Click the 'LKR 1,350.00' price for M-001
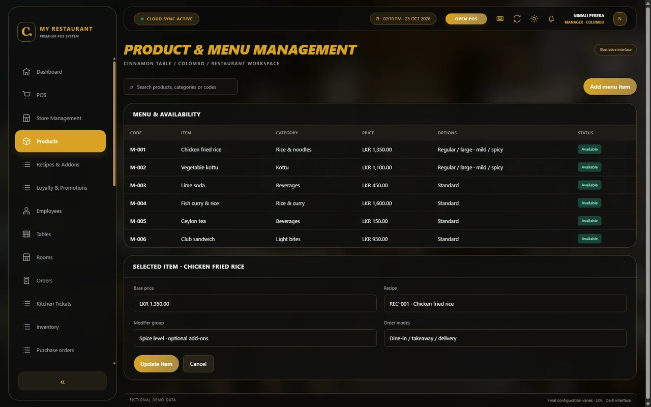 (x=377, y=150)
